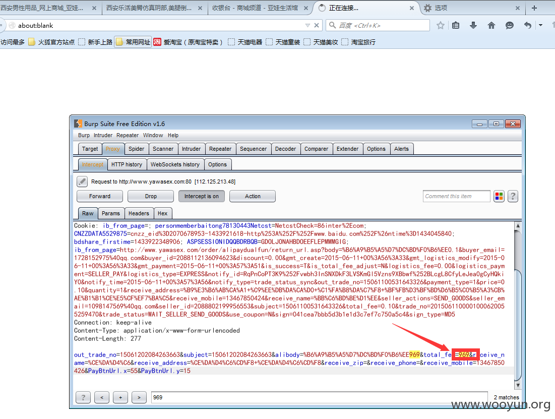
Task: Switch to the Intruder tab
Action: (x=191, y=149)
